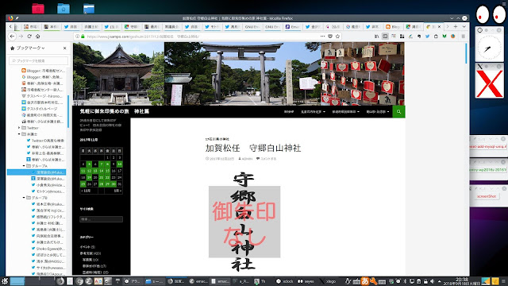Toggle the pin icon in Firefox title bar
The image size is (508, 286).
pyautogui.click(x=17, y=18)
